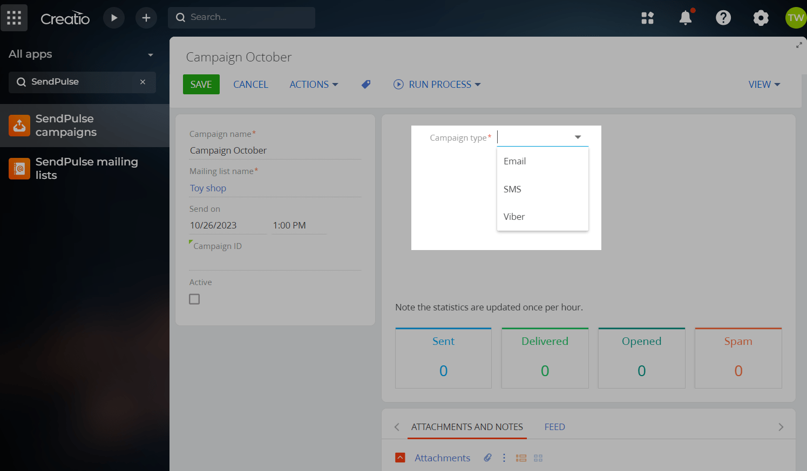Viewport: 807px width, 471px height.
Task: Open the system designer gear icon
Action: 761,18
